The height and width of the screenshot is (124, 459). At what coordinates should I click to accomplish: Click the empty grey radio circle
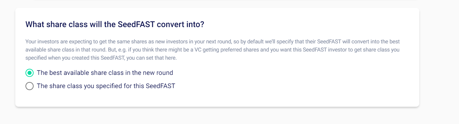coord(30,86)
